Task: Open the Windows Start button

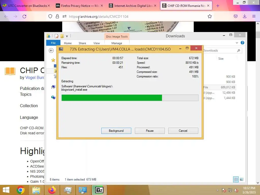Action: click(6, 190)
